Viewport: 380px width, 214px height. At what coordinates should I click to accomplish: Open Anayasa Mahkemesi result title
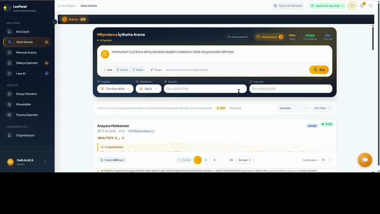pos(113,126)
